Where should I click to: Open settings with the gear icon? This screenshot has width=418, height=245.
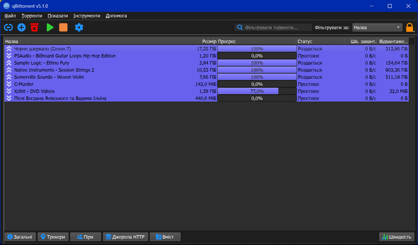[79, 27]
